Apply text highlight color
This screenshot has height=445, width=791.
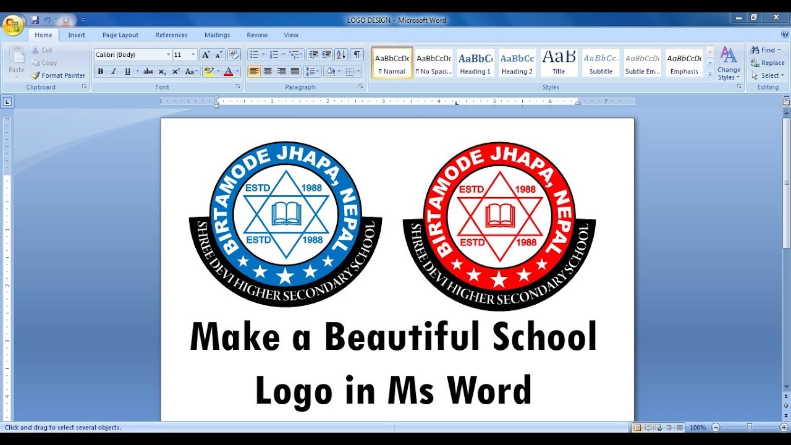coord(208,72)
